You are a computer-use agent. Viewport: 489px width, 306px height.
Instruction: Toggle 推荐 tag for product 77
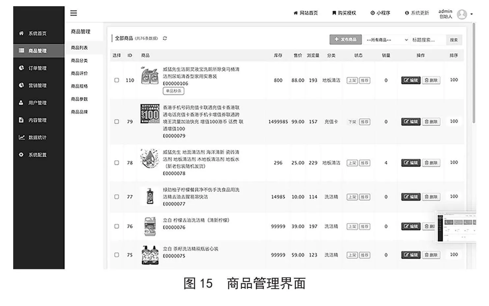point(364,197)
